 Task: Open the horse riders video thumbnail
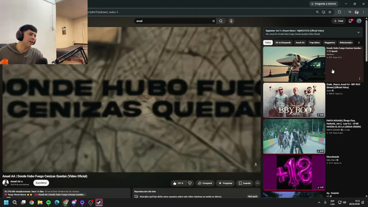click(x=294, y=137)
